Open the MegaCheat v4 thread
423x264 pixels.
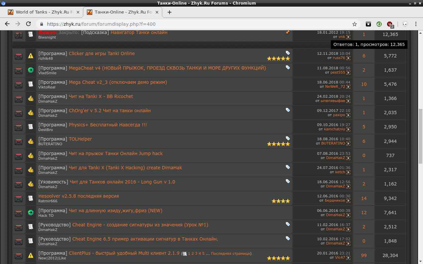click(167, 68)
